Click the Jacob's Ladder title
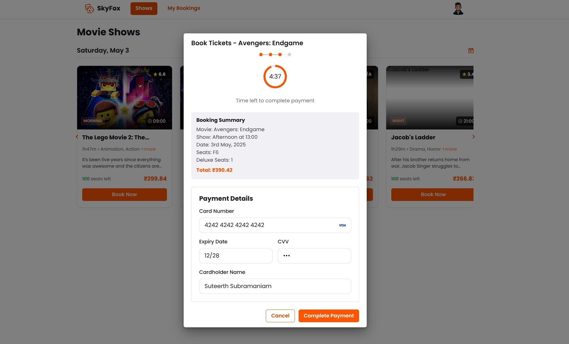The width and height of the screenshot is (569, 344). (x=413, y=138)
